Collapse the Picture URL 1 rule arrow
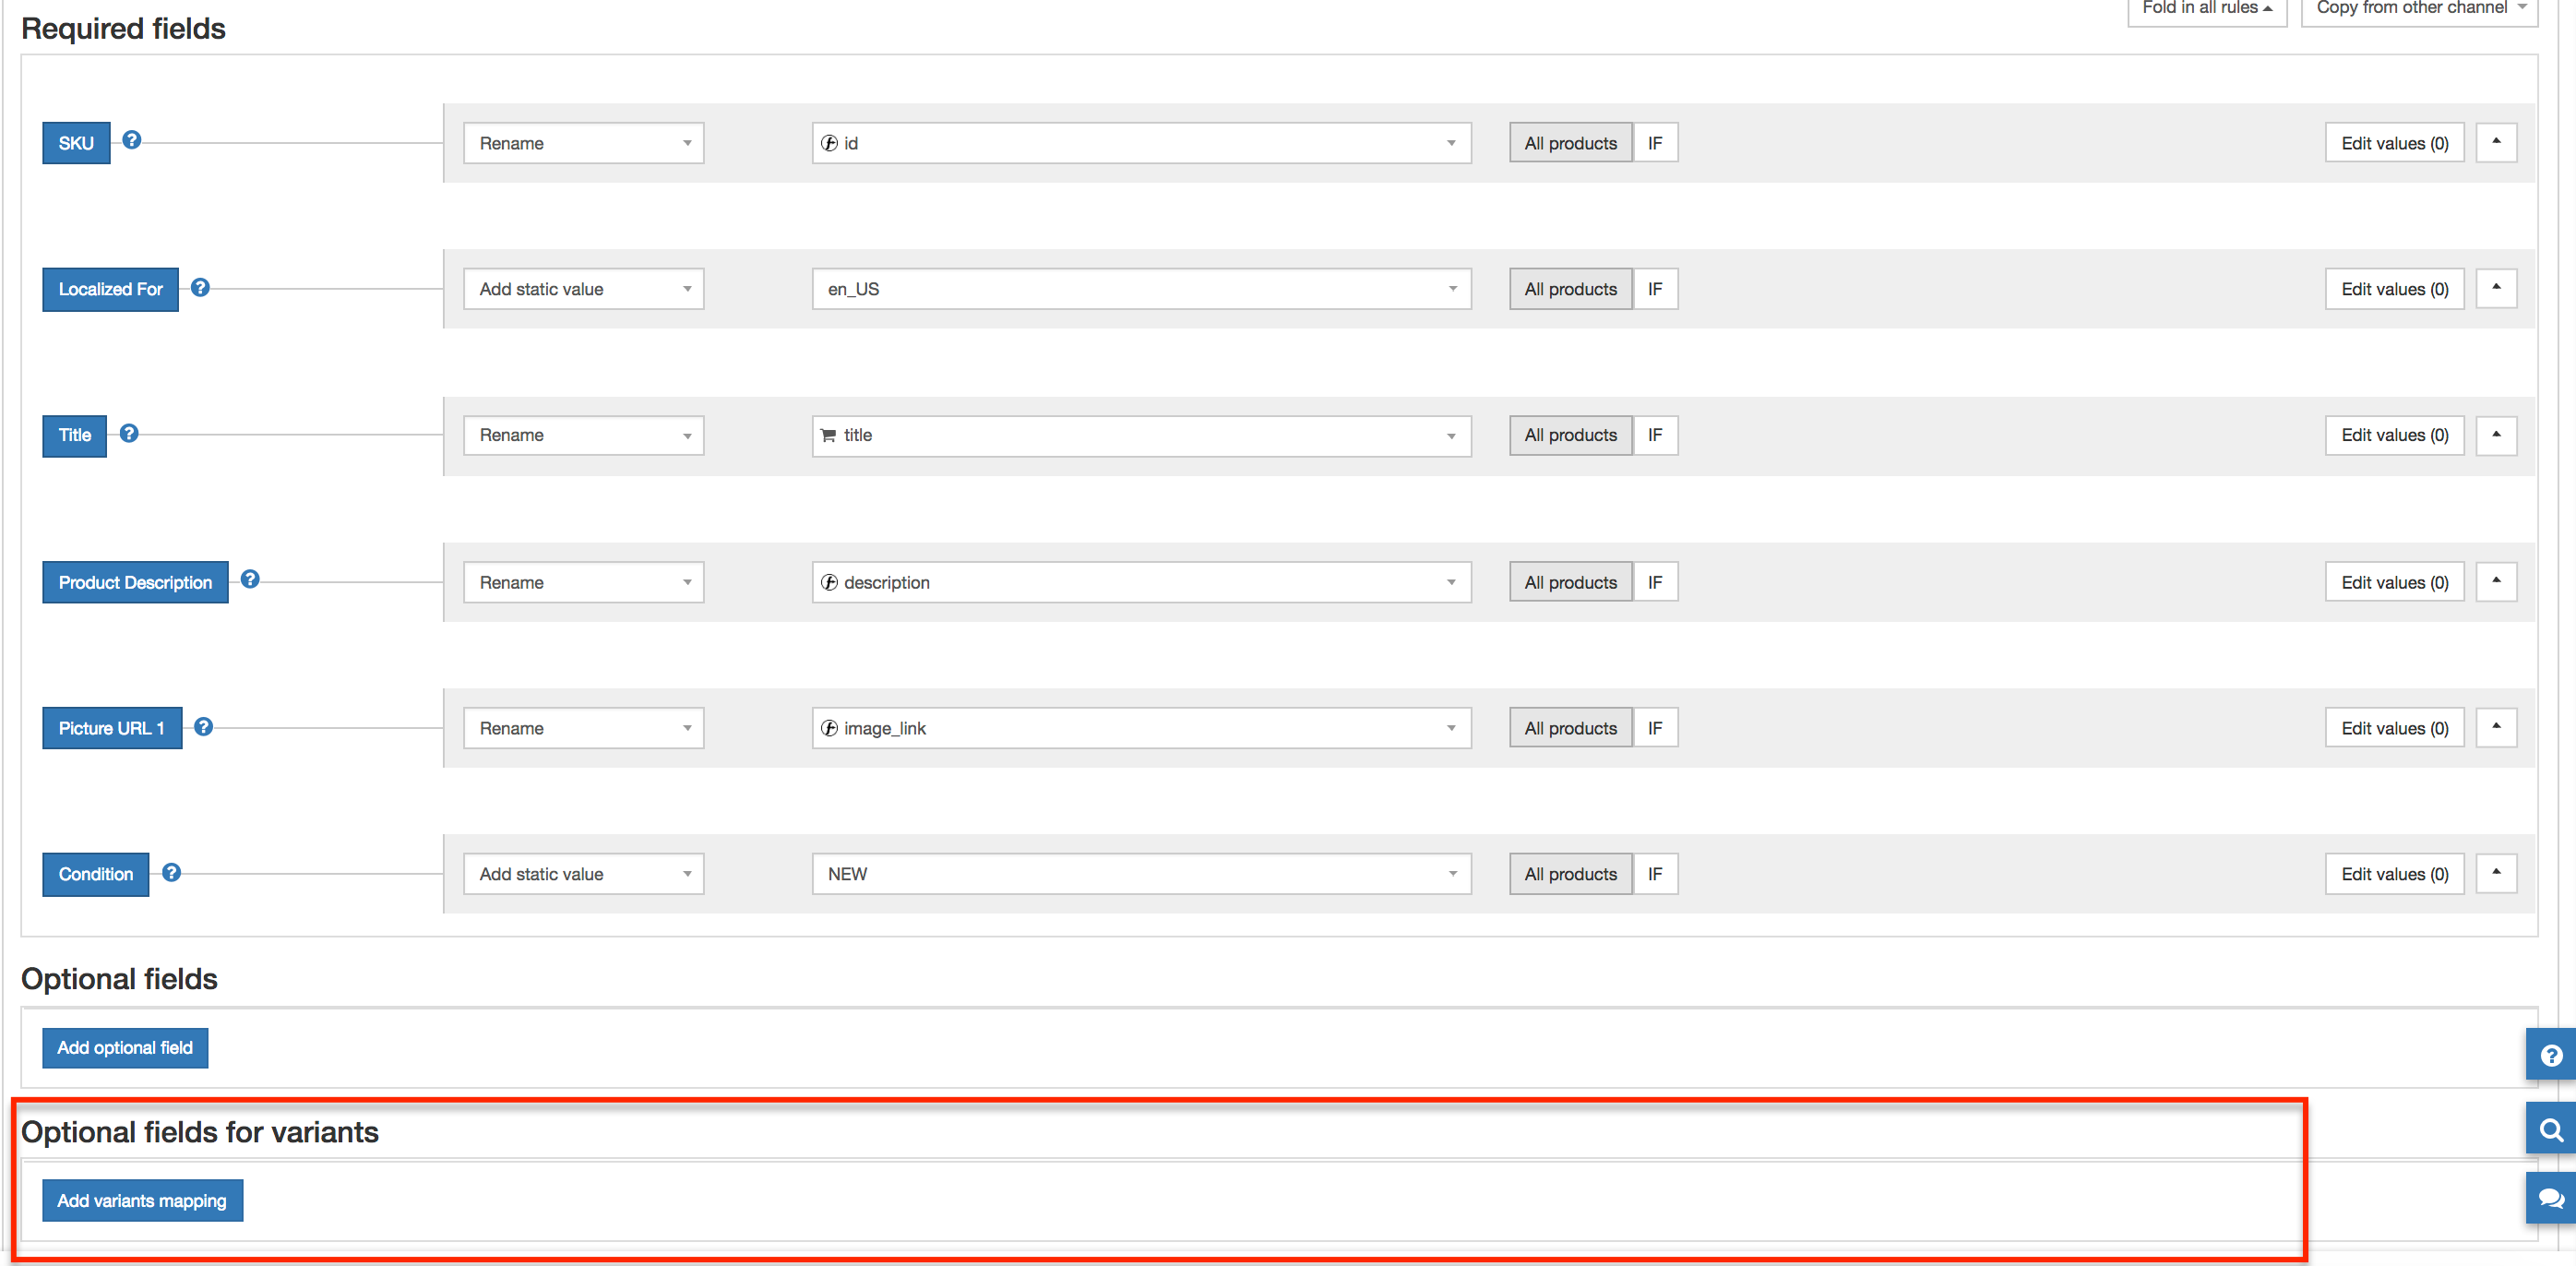2576x1266 pixels. click(x=2496, y=727)
